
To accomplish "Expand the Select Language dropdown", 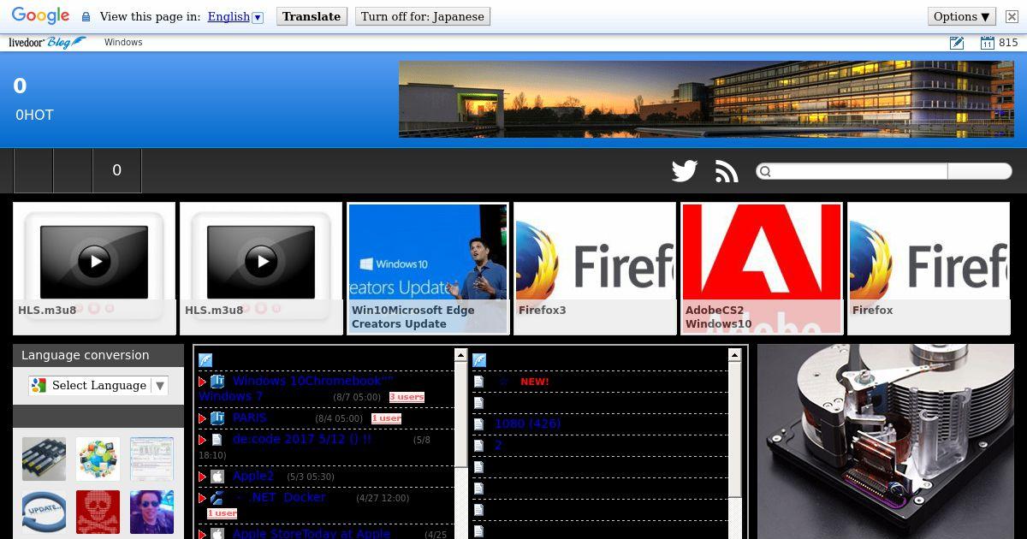I will 98,386.
